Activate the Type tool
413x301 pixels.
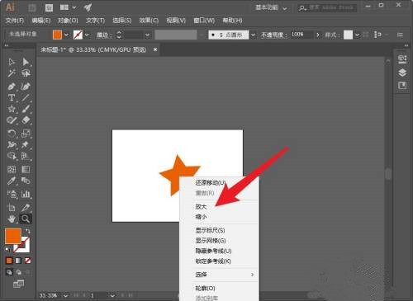[12, 97]
